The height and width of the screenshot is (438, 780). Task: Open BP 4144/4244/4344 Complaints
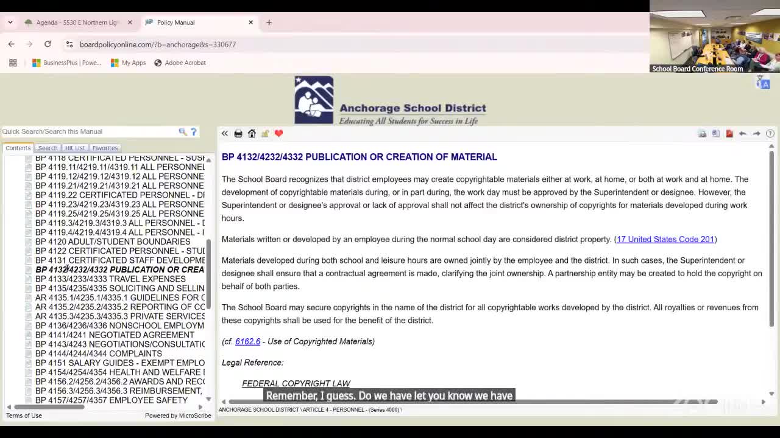(99, 353)
